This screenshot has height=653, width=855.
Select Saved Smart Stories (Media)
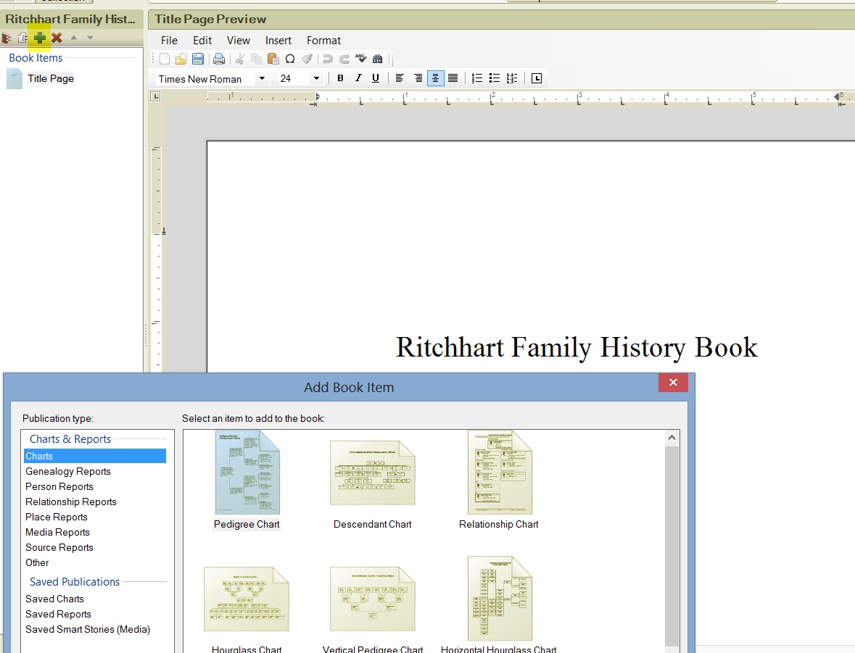pyautogui.click(x=88, y=630)
